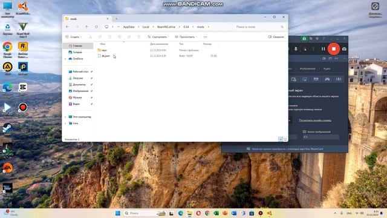Open Word from the taskbar

pos(234,213)
